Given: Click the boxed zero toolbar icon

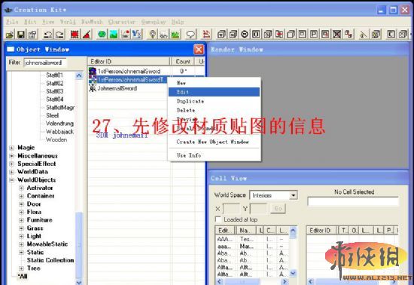Looking at the screenshot, I should click(256, 34).
